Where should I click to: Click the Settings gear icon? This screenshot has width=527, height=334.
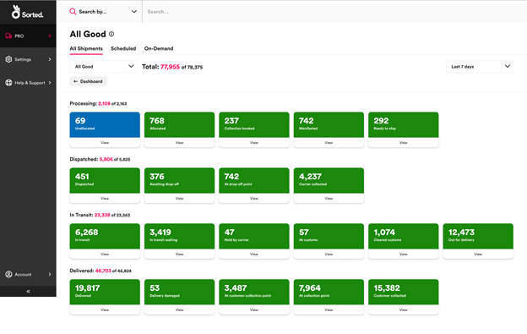[x=8, y=59]
